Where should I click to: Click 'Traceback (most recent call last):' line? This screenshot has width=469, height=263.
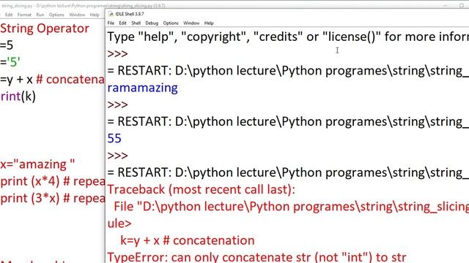coord(201,190)
